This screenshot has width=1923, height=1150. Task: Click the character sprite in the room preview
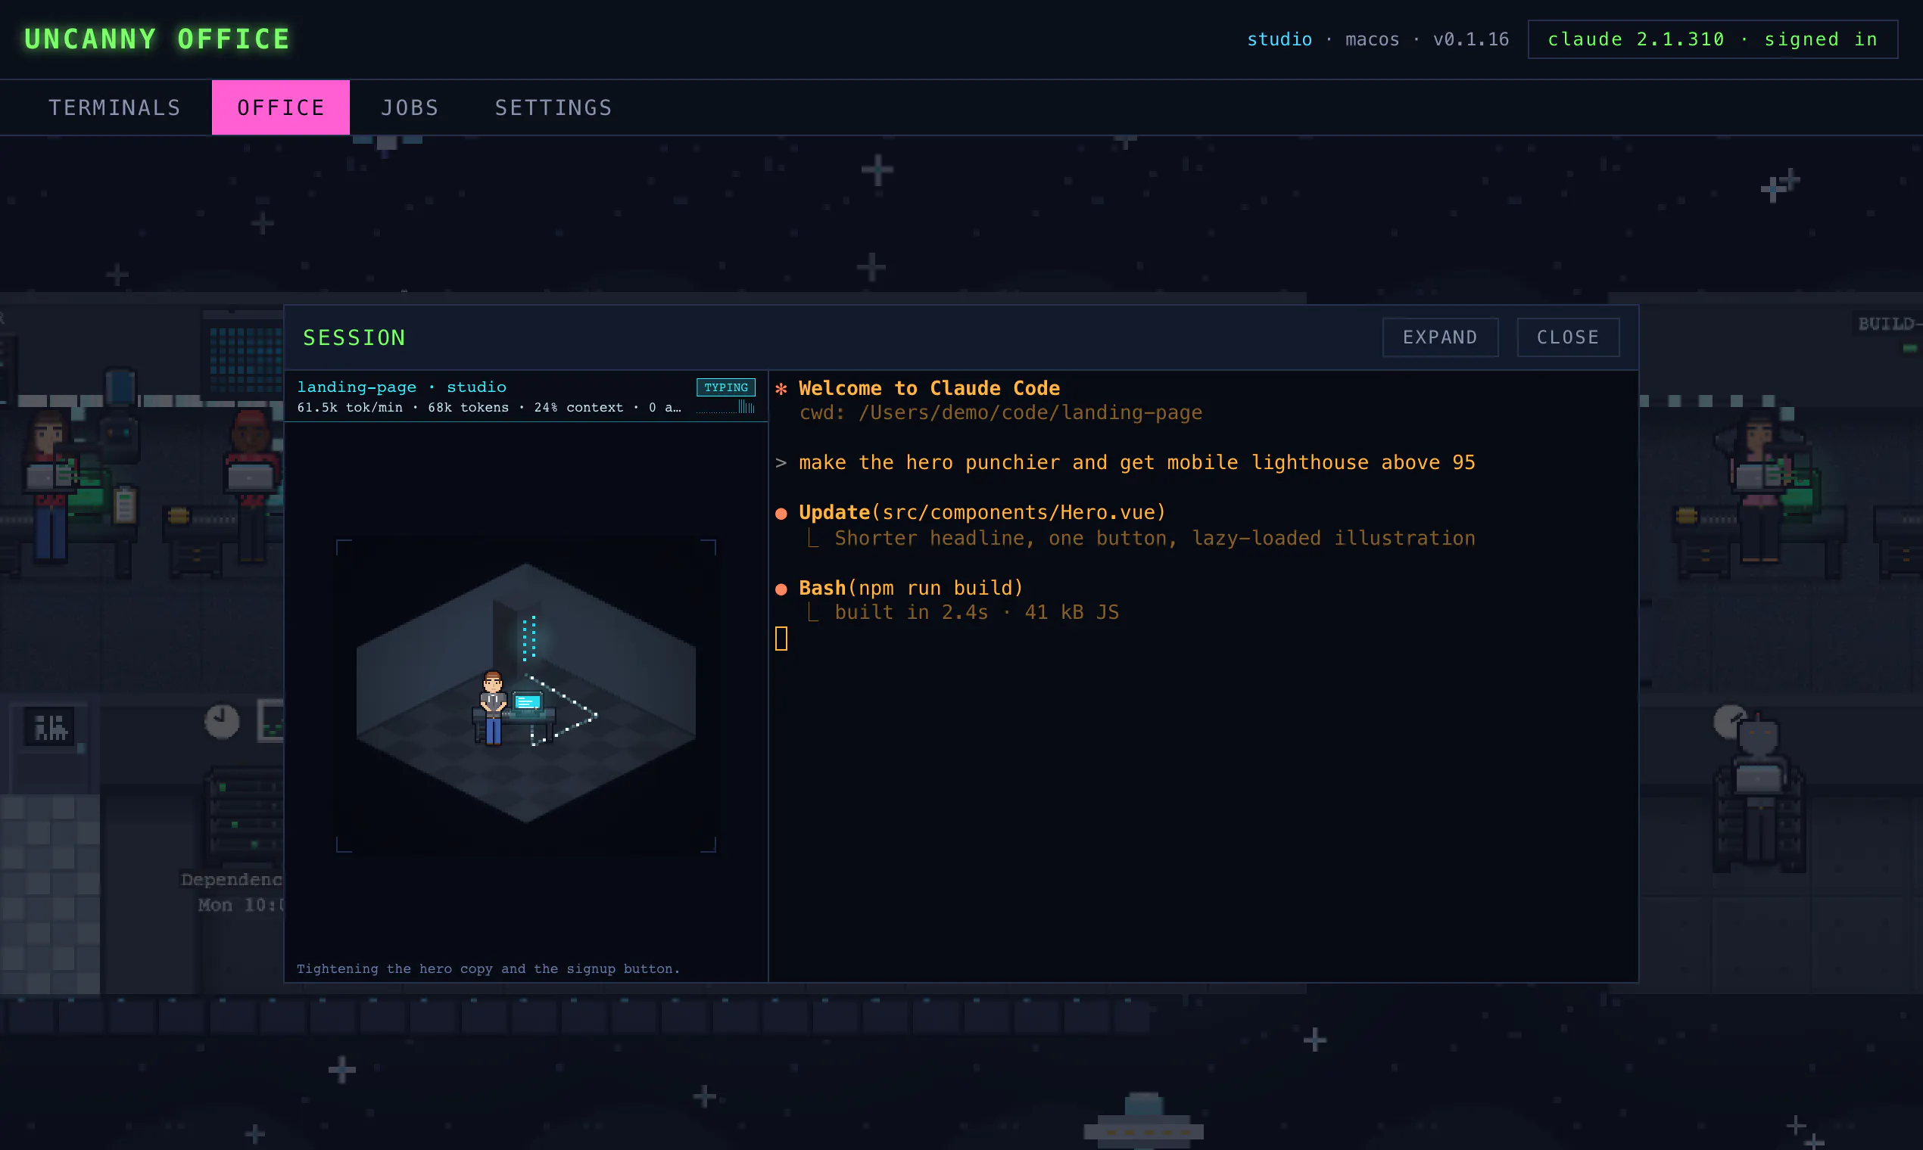click(x=493, y=708)
